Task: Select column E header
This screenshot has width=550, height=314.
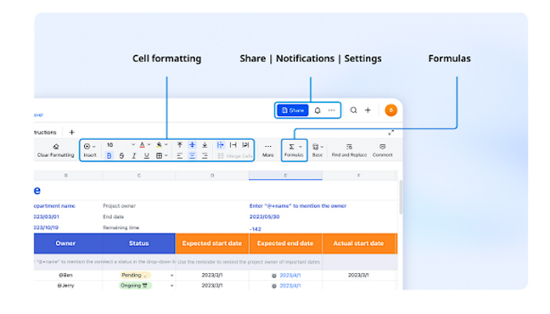Action: [x=285, y=175]
